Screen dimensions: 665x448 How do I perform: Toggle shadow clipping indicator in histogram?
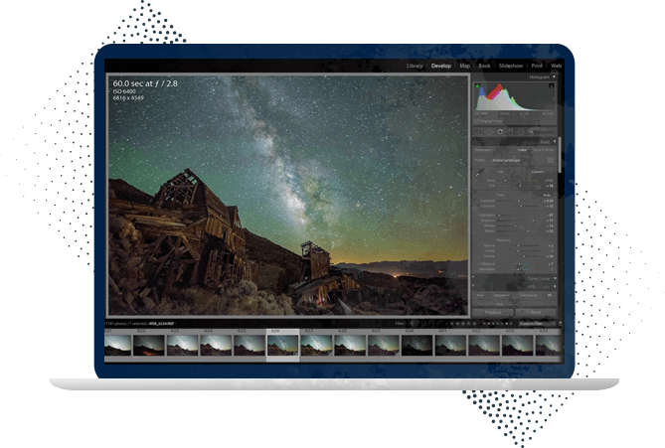tap(477, 83)
